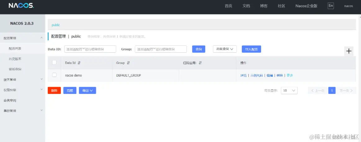Click the red 删除 button

pos(54,91)
